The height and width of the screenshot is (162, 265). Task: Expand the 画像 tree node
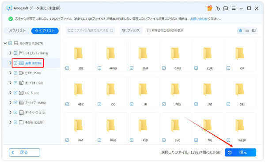pos(10,63)
